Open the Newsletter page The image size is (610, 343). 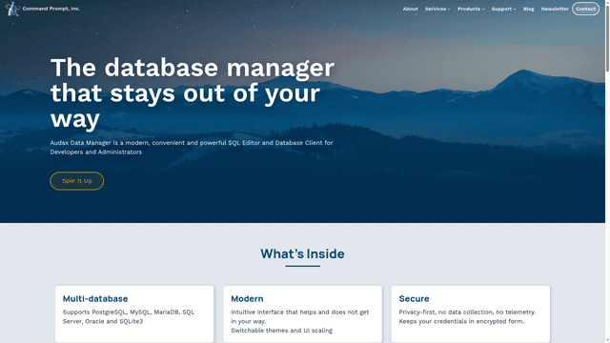(555, 9)
